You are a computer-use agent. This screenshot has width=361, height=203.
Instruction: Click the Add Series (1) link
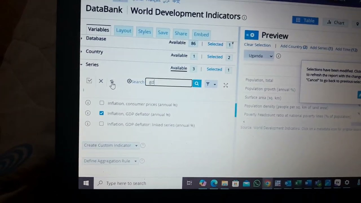[321, 48]
